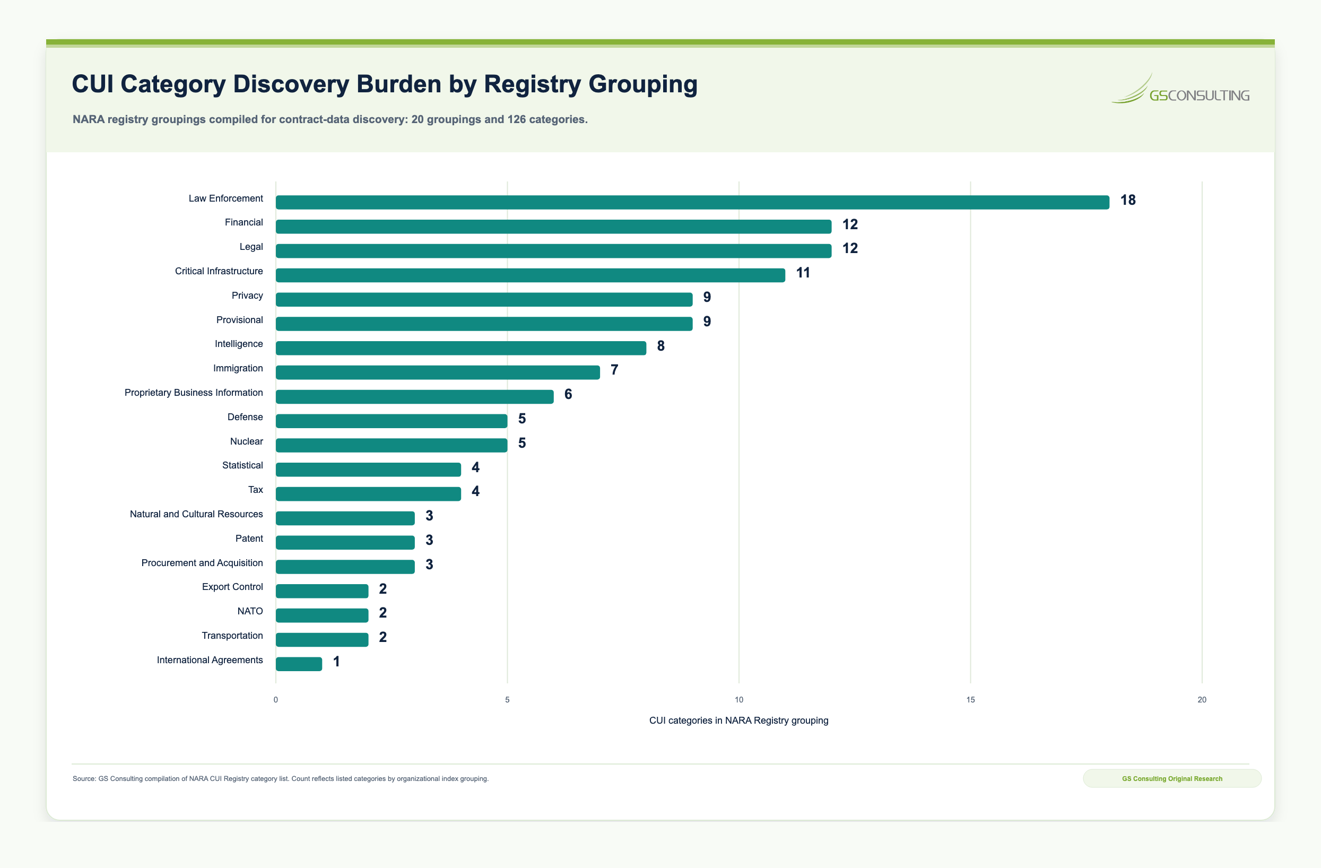Viewport: 1321px width, 868px height.
Task: Click the value 7 beside Immigration
Action: tap(614, 370)
